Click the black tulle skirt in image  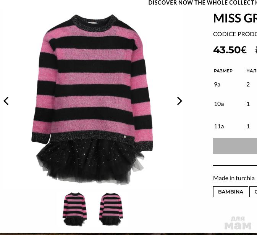point(90,162)
